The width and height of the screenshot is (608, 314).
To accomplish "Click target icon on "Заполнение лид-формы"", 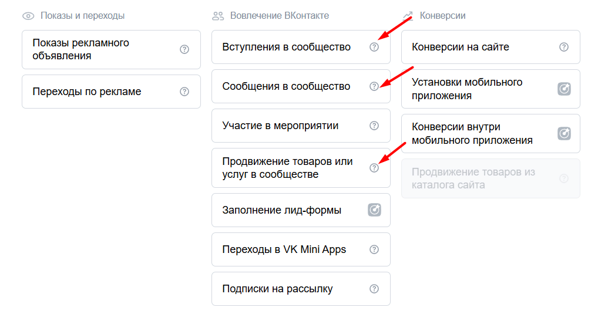I will point(374,210).
